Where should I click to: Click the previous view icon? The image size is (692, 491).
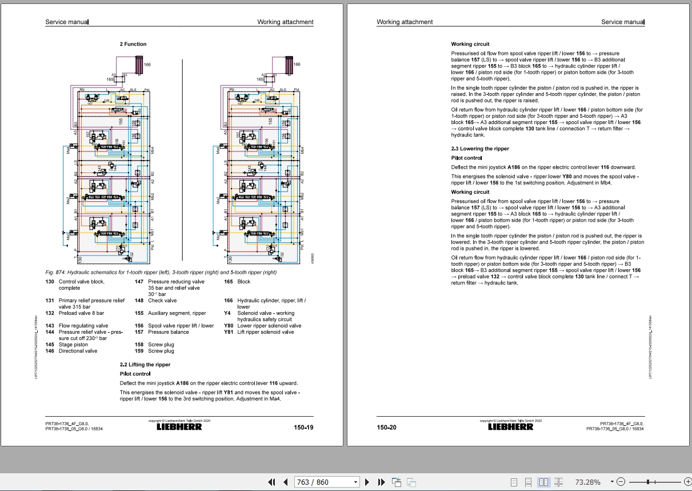click(397, 482)
